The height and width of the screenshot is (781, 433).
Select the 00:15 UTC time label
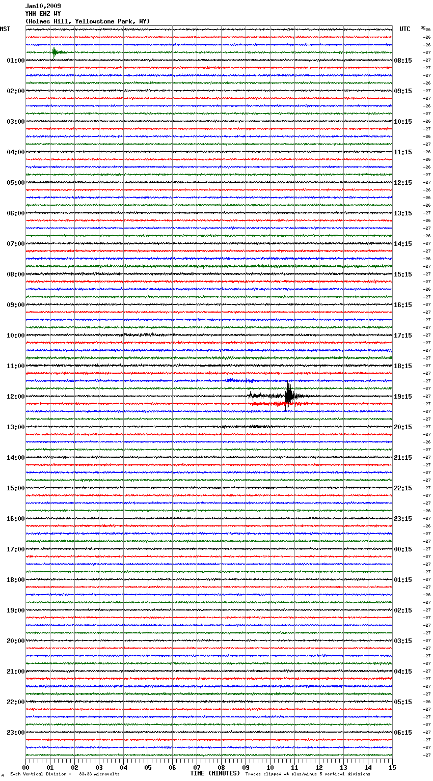pos(403,549)
